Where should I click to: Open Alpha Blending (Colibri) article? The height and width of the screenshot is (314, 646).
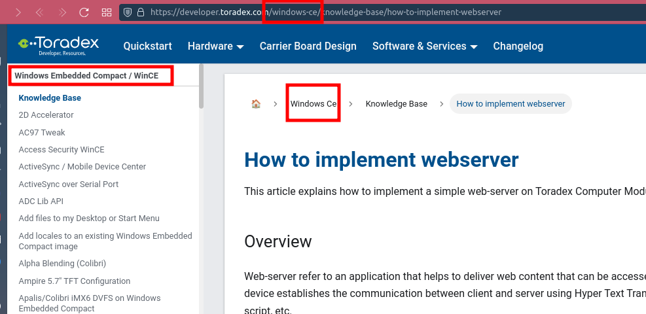pos(62,264)
